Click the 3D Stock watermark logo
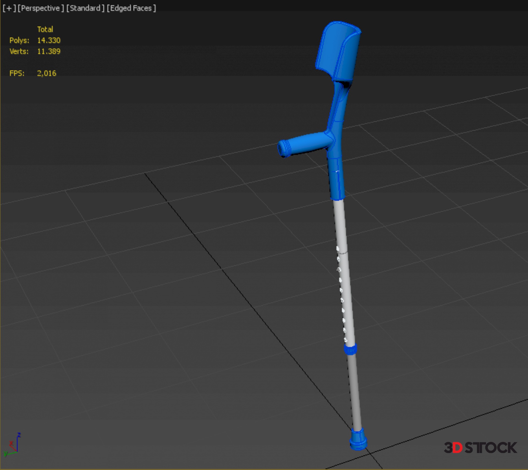 [x=480, y=448]
